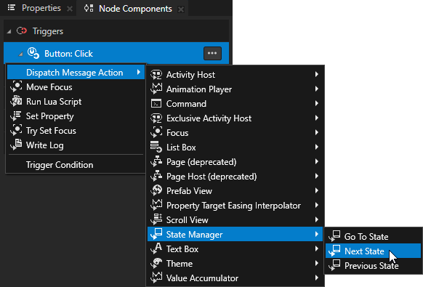The height and width of the screenshot is (287, 423).
Task: Choose Next State from State Manager submenu
Action: [x=373, y=251]
